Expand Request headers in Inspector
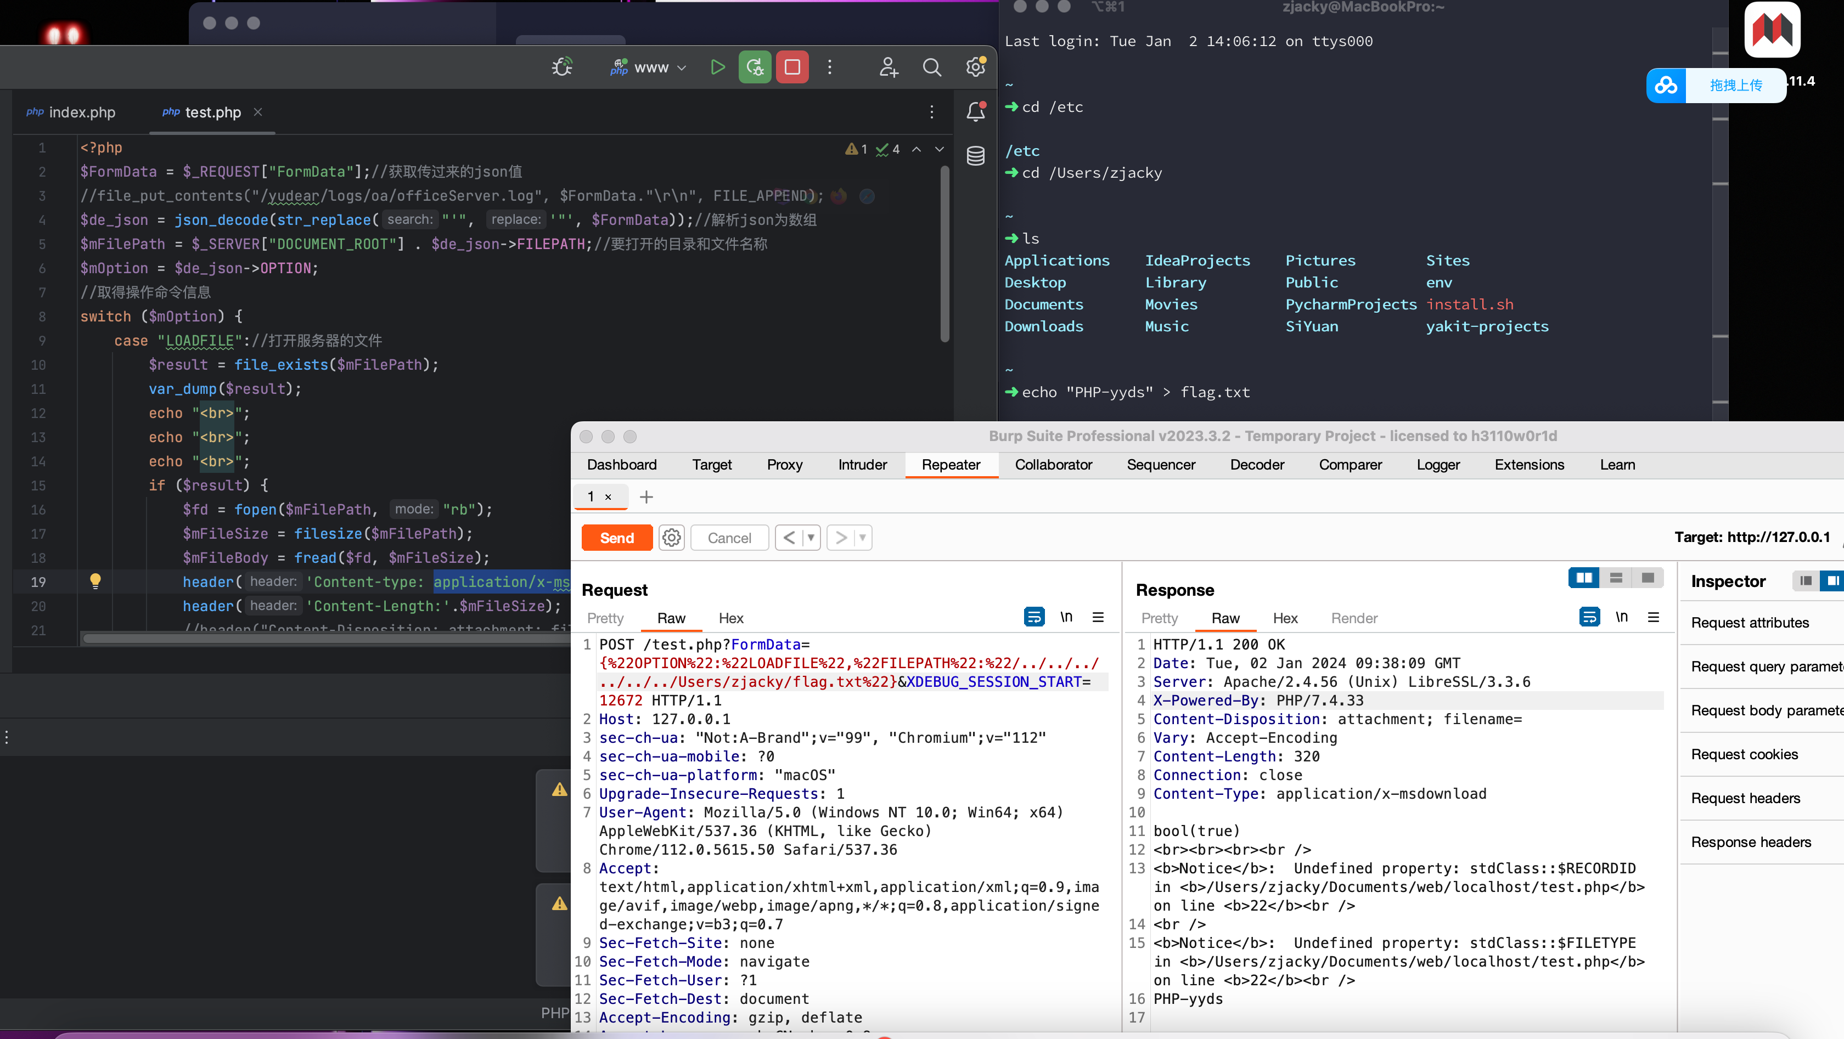Viewport: 1844px width, 1039px height. pos(1745,798)
